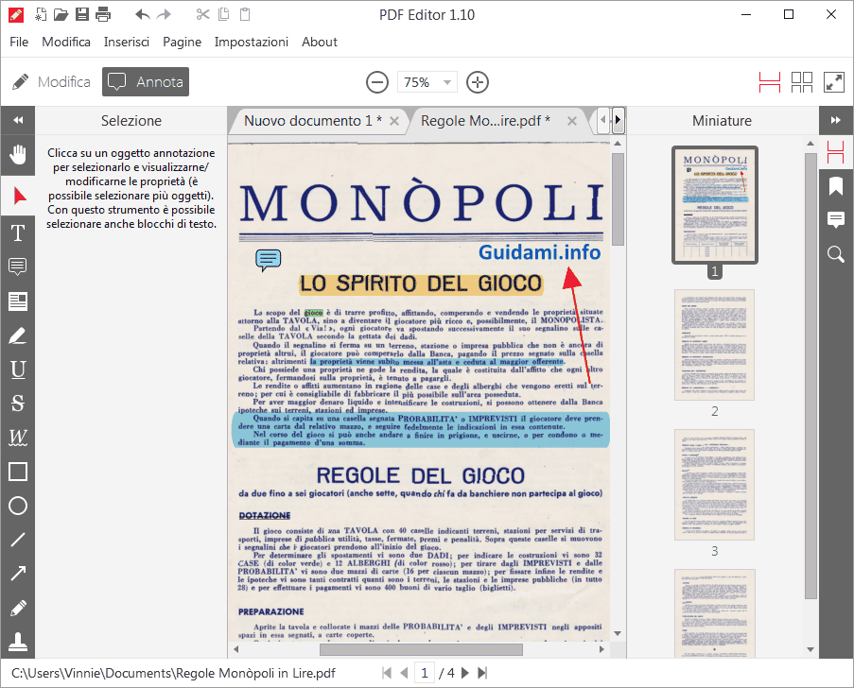Undo the last action
The width and height of the screenshot is (854, 688).
pos(143,14)
